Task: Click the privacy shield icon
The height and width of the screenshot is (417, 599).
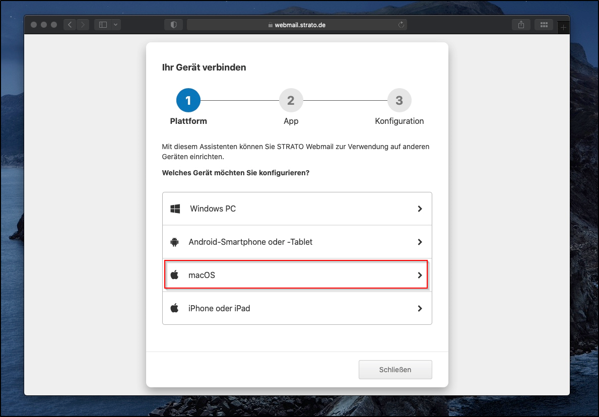Action: click(x=173, y=25)
